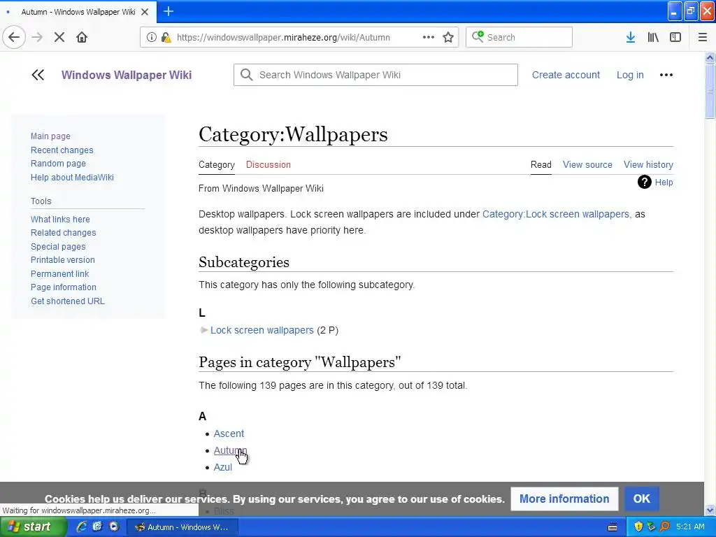This screenshot has width=716, height=537.
Task: Open the wiki user three-dot menu
Action: 666,75
